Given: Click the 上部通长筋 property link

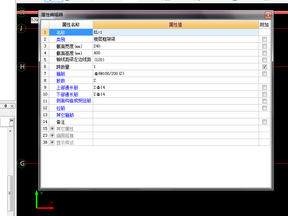Looking at the screenshot, I should coord(67,88).
